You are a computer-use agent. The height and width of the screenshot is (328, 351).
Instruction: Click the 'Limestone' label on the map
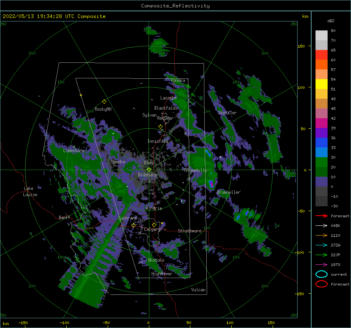pyautogui.click(x=74, y=151)
